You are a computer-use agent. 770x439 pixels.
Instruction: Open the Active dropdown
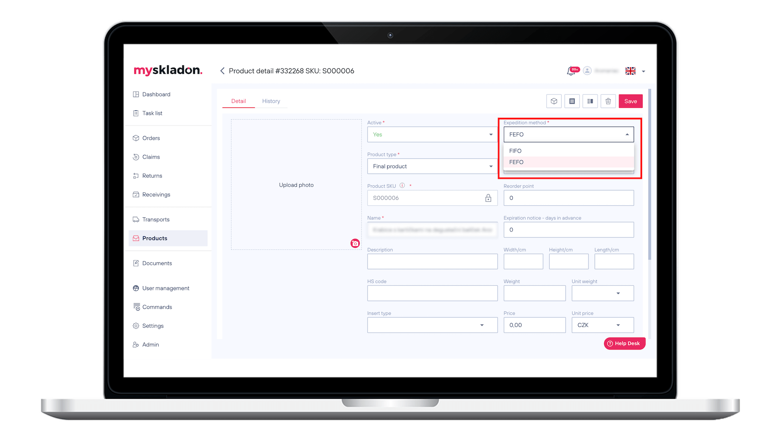(x=432, y=134)
